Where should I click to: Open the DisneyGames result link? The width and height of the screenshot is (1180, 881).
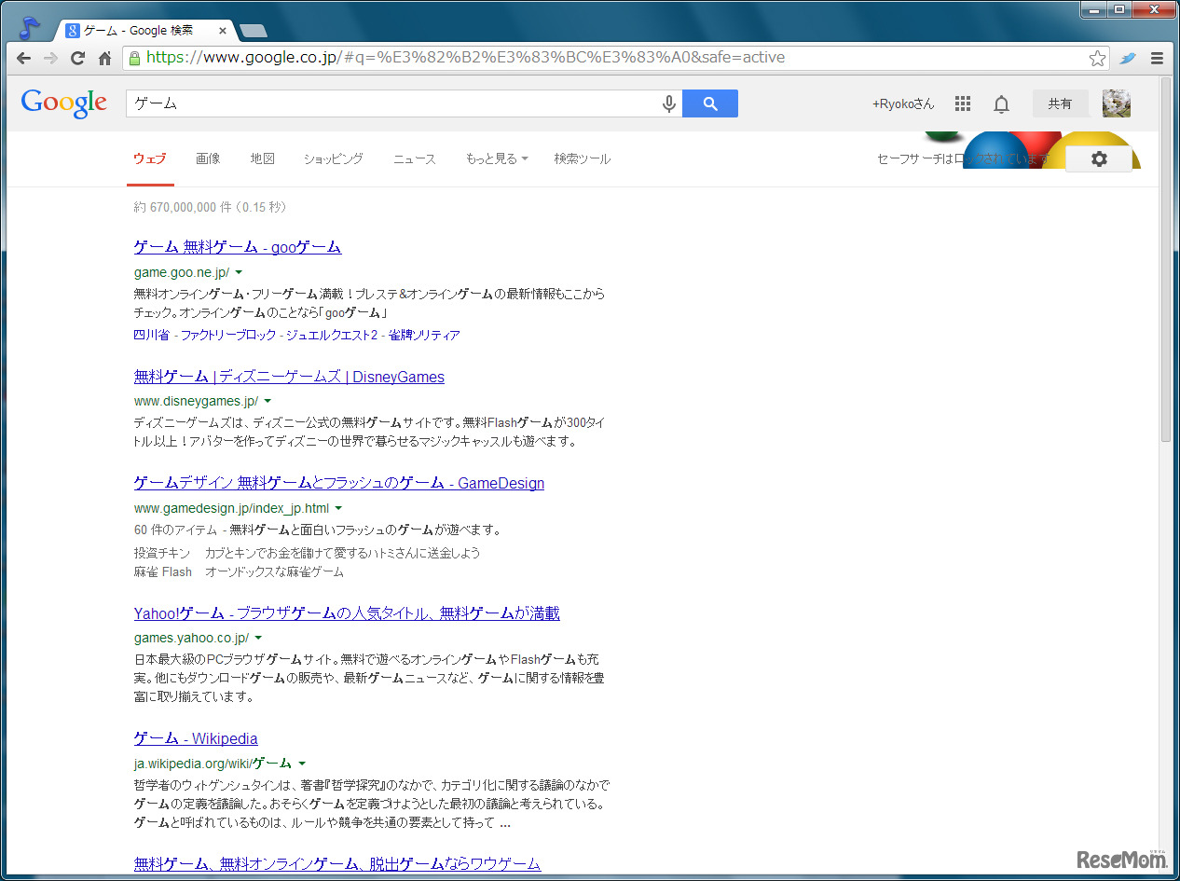(289, 377)
